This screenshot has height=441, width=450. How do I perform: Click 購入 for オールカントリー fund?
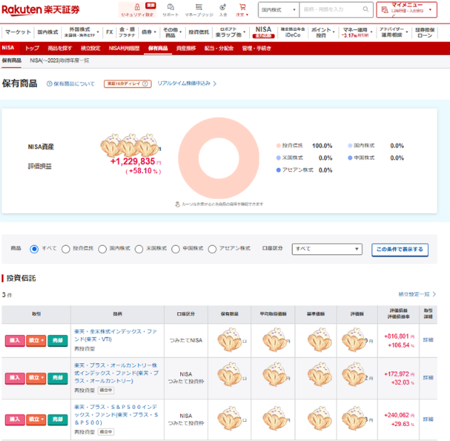pos(15,378)
